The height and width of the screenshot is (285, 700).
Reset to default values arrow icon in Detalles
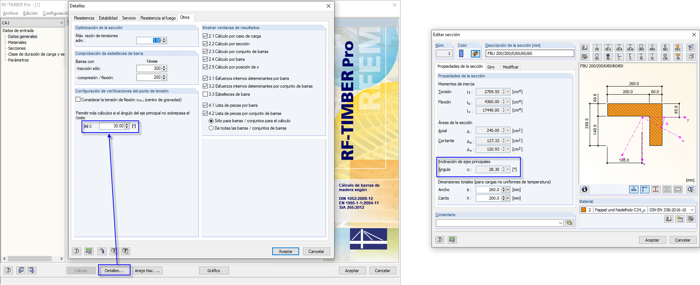coord(101,251)
